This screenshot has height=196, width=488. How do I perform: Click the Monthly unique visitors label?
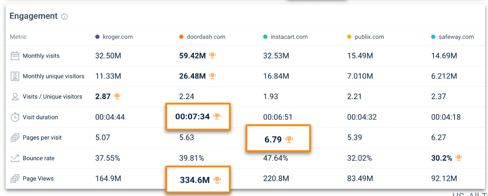click(54, 76)
